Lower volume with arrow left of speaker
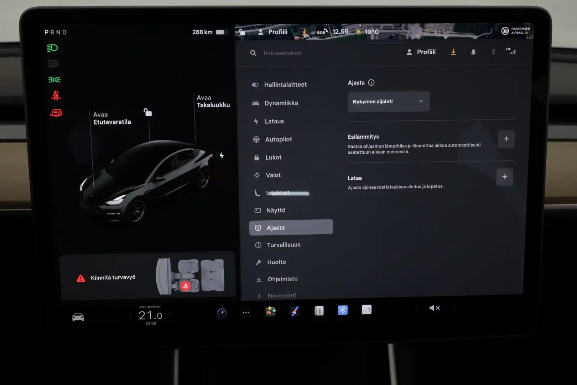The width and height of the screenshot is (577, 385). (416, 308)
